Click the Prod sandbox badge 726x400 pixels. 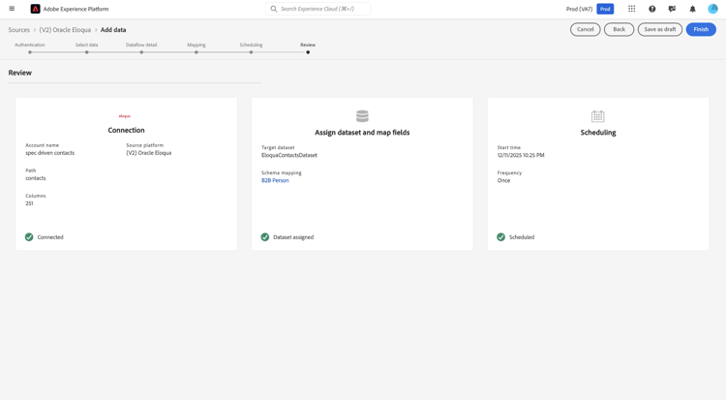(605, 9)
